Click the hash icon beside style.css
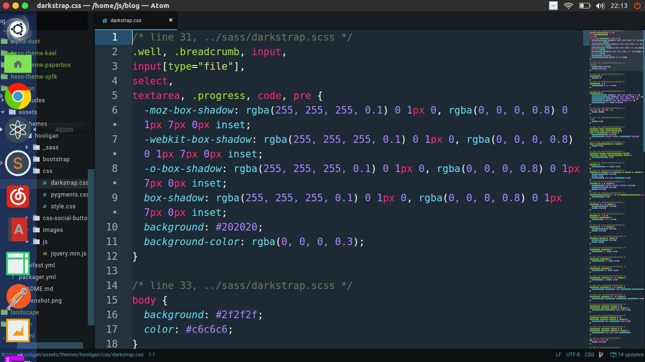The width and height of the screenshot is (645, 362). [45, 206]
